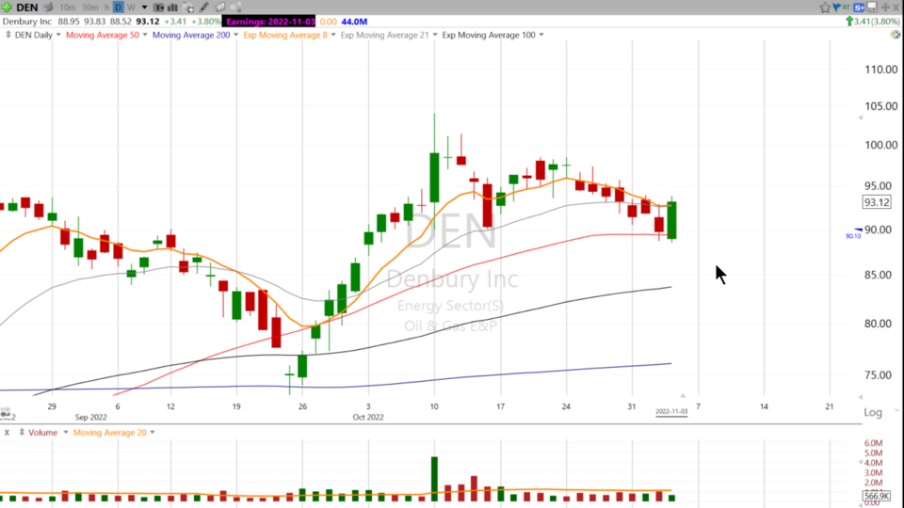The height and width of the screenshot is (508, 904).
Task: Open the blue 'S' settings dropdown
Action: pyautogui.click(x=859, y=8)
